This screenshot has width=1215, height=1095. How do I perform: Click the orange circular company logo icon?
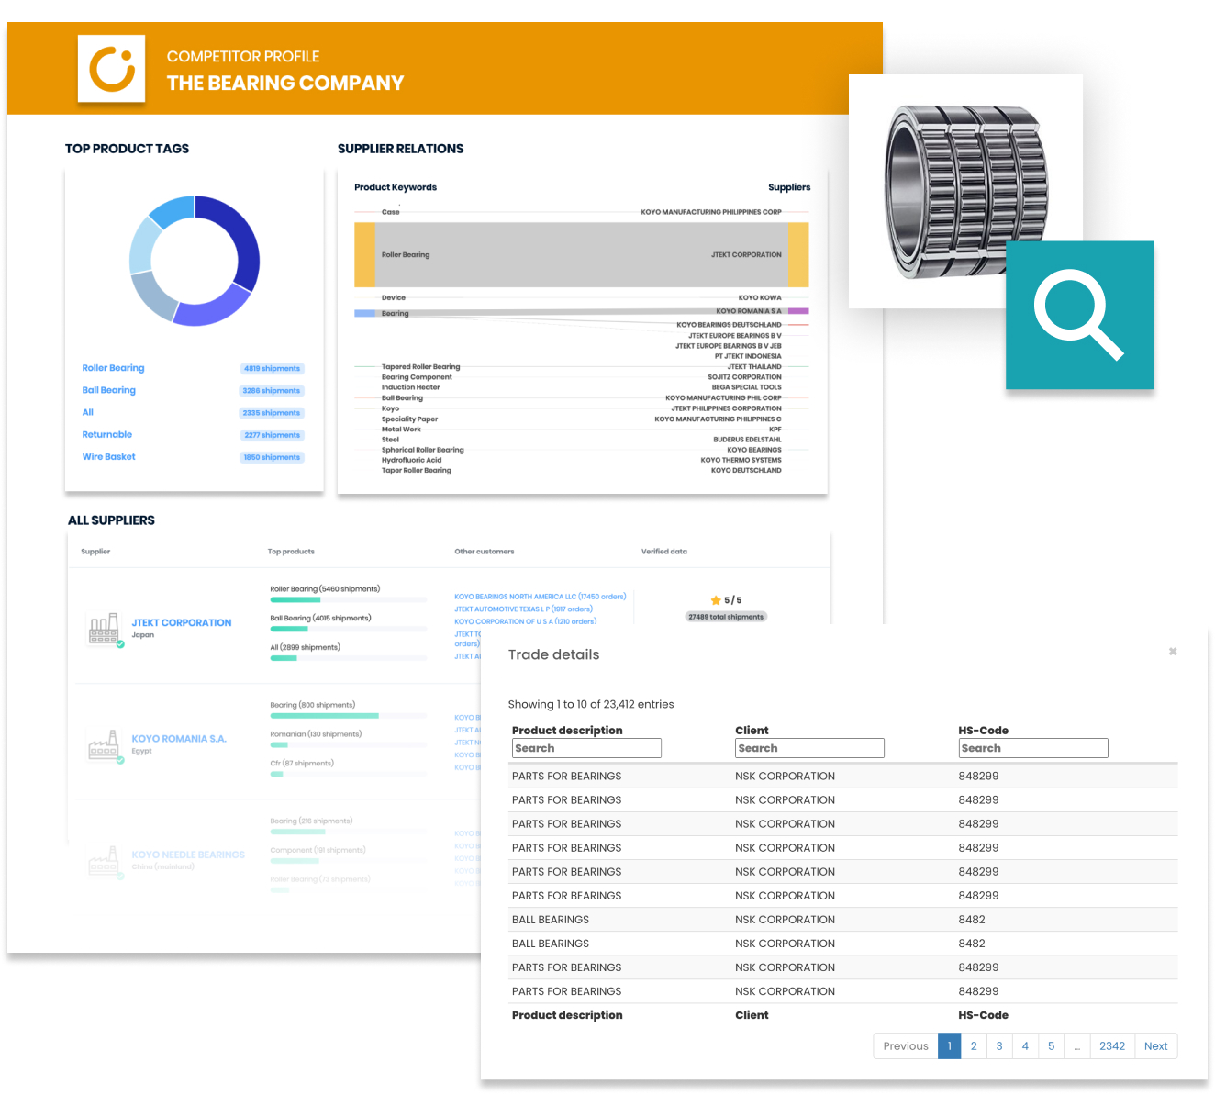click(x=112, y=69)
